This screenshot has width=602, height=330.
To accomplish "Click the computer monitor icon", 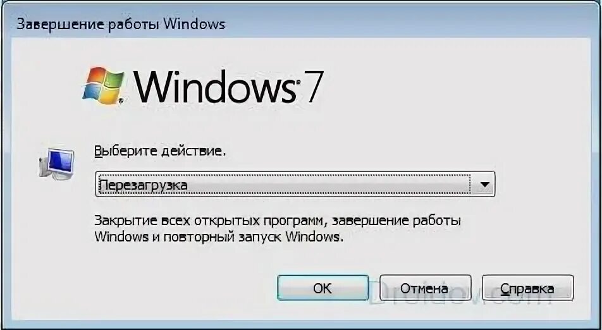I will 56,164.
